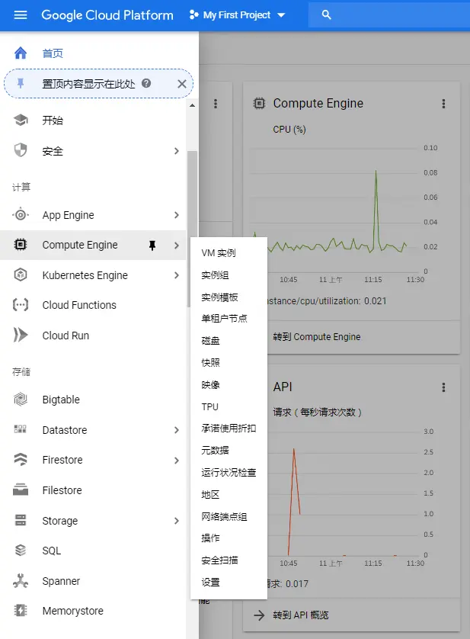Click the help icon next to 置顶内容显示在此处
Viewport: 470px width, 639px height.
click(x=146, y=83)
